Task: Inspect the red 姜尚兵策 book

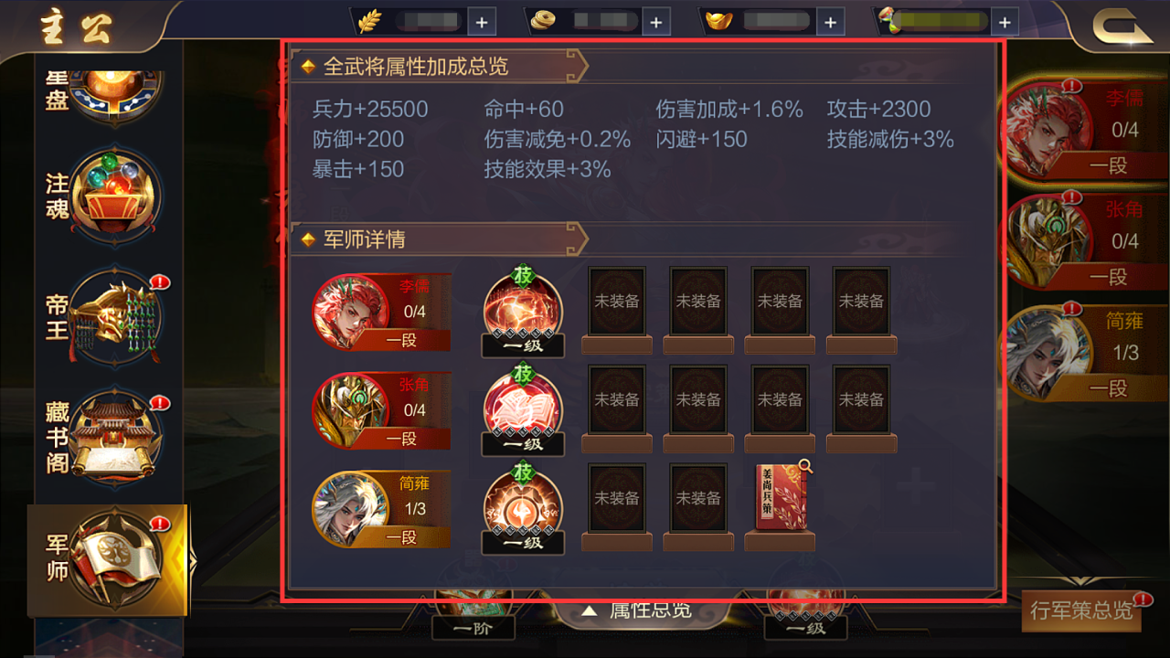Action: pyautogui.click(x=780, y=498)
